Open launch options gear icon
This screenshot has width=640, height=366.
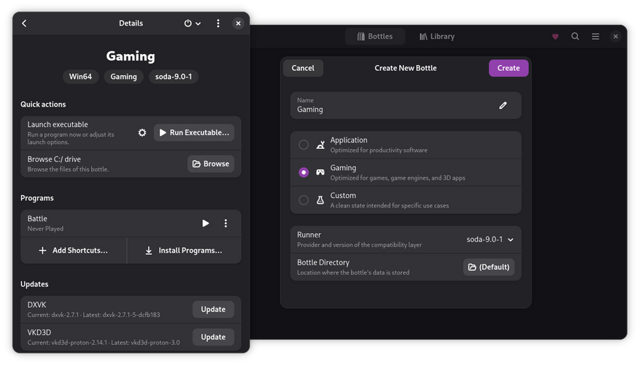pos(142,133)
